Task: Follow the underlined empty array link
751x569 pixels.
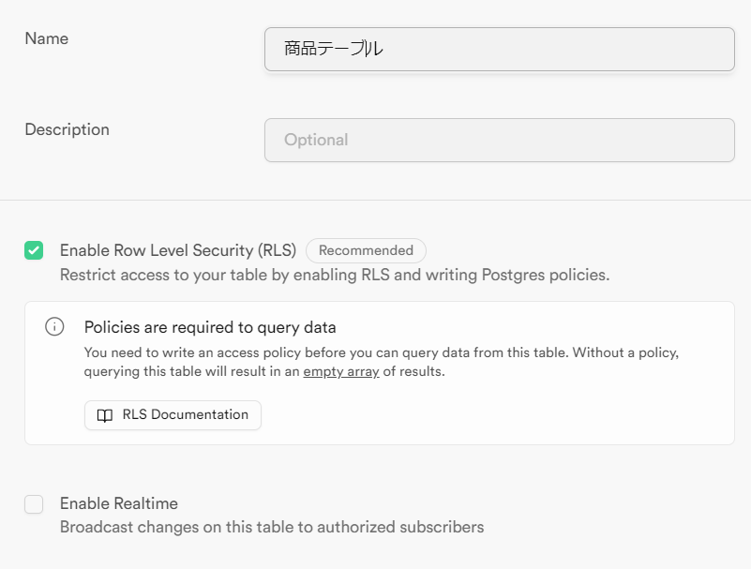Action: click(340, 371)
